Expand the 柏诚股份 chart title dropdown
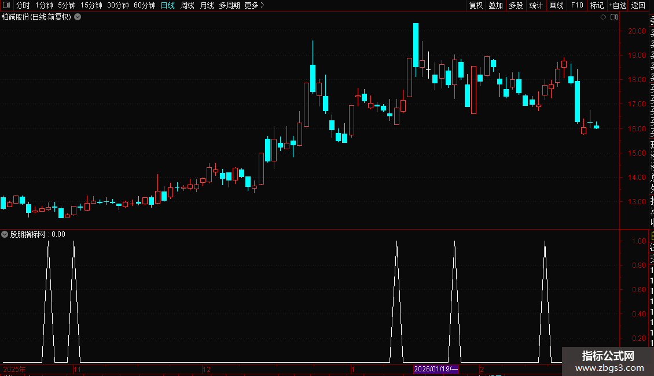 click(78, 17)
